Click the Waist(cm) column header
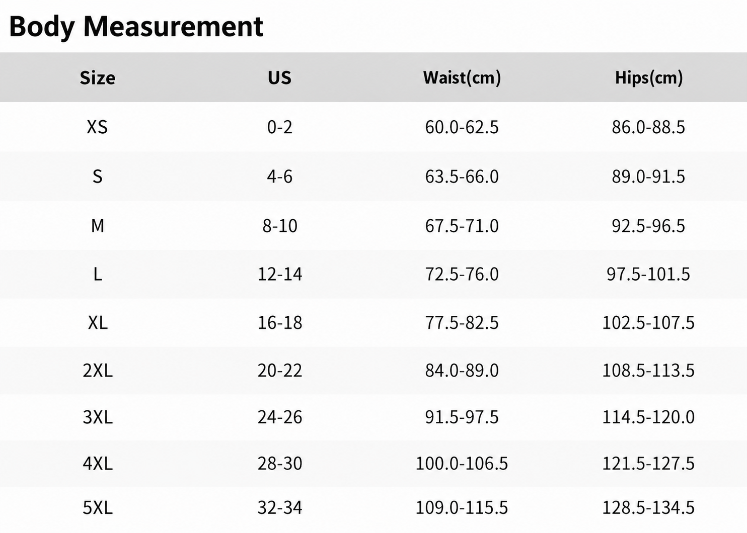The width and height of the screenshot is (747, 533). (x=462, y=78)
